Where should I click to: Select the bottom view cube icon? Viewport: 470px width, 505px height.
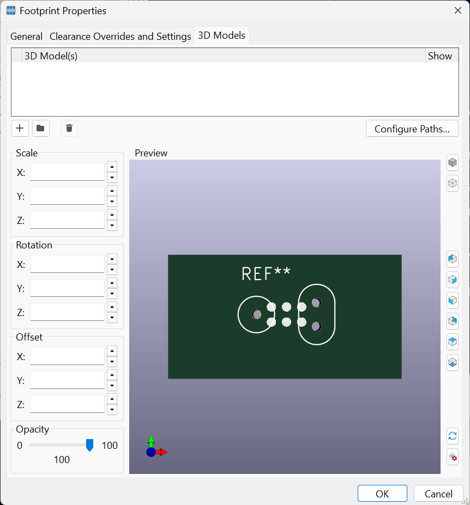(x=452, y=362)
